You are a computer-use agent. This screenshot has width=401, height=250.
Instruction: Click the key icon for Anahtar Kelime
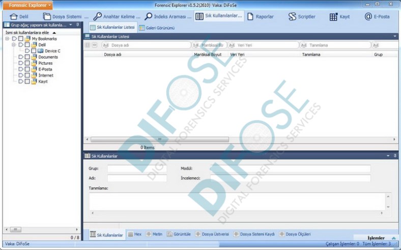point(97,17)
